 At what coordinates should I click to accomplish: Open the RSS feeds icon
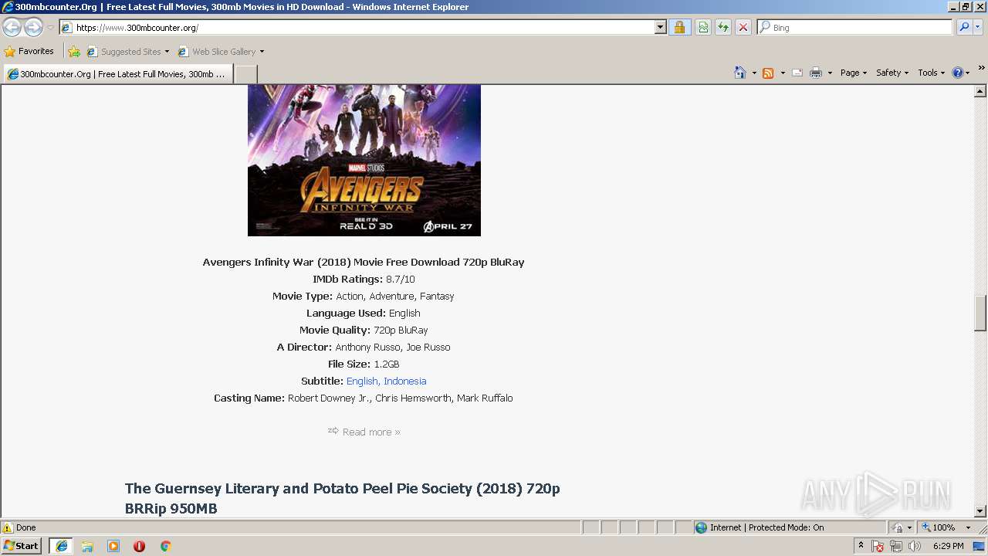point(768,73)
